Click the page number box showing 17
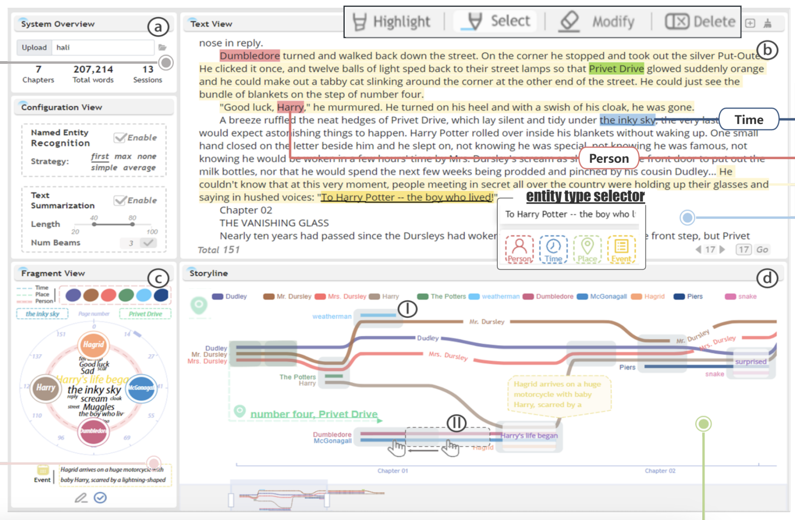Viewport: 795px width, 520px height. [744, 249]
